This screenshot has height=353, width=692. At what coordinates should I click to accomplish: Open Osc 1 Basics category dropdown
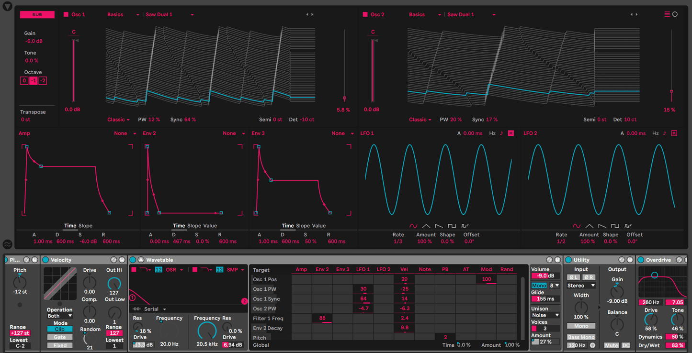pyautogui.click(x=123, y=15)
